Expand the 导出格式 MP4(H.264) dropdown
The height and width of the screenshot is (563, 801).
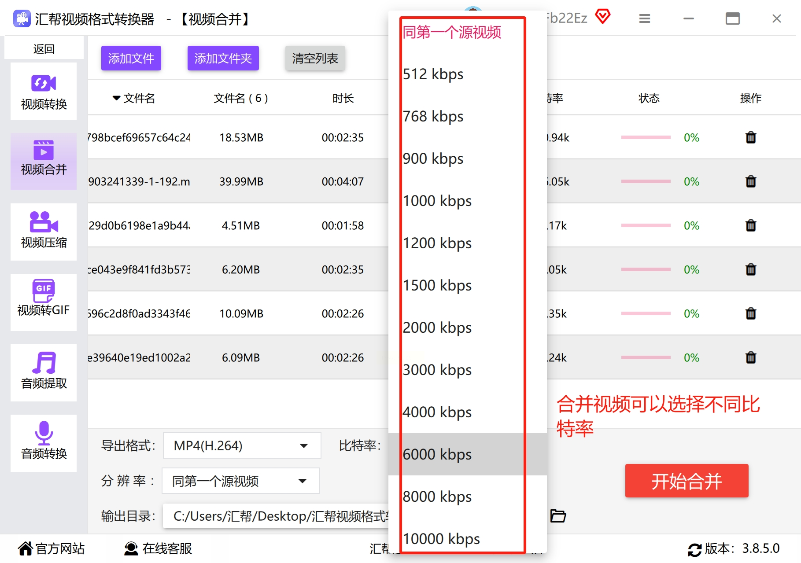[242, 445]
